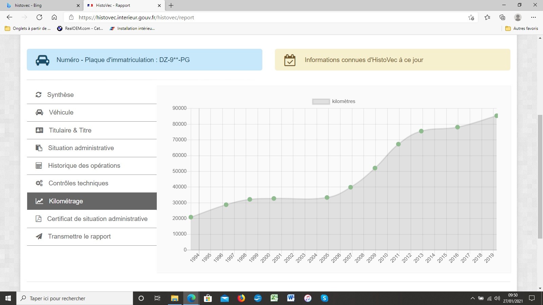Click the paper plane icon beside Transmettre

[x=39, y=237]
